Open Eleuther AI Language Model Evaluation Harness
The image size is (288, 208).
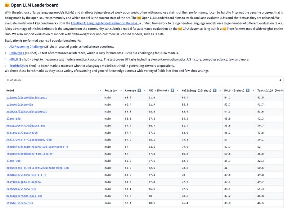tap(104, 23)
